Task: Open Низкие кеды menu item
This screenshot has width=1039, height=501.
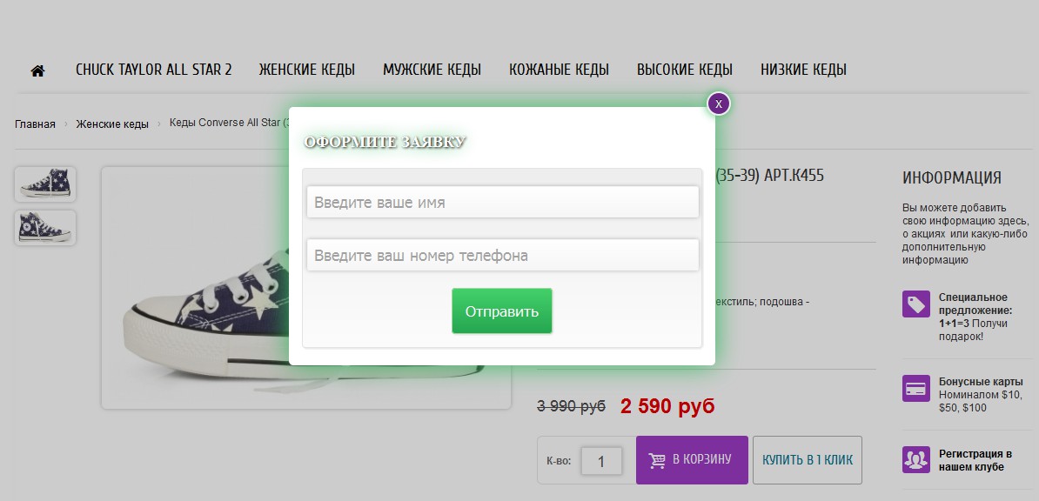Action: point(803,70)
